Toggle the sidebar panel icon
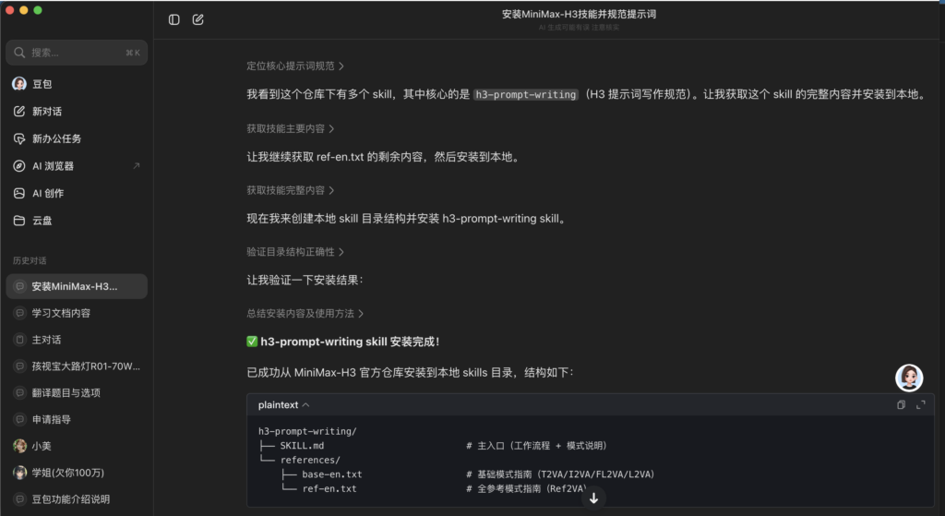Image resolution: width=945 pixels, height=516 pixels. click(x=174, y=20)
